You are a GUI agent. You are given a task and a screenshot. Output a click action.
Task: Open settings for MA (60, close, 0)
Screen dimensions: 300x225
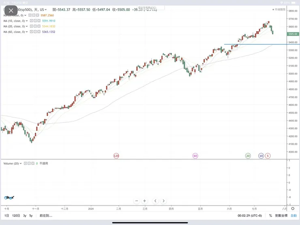(35, 32)
